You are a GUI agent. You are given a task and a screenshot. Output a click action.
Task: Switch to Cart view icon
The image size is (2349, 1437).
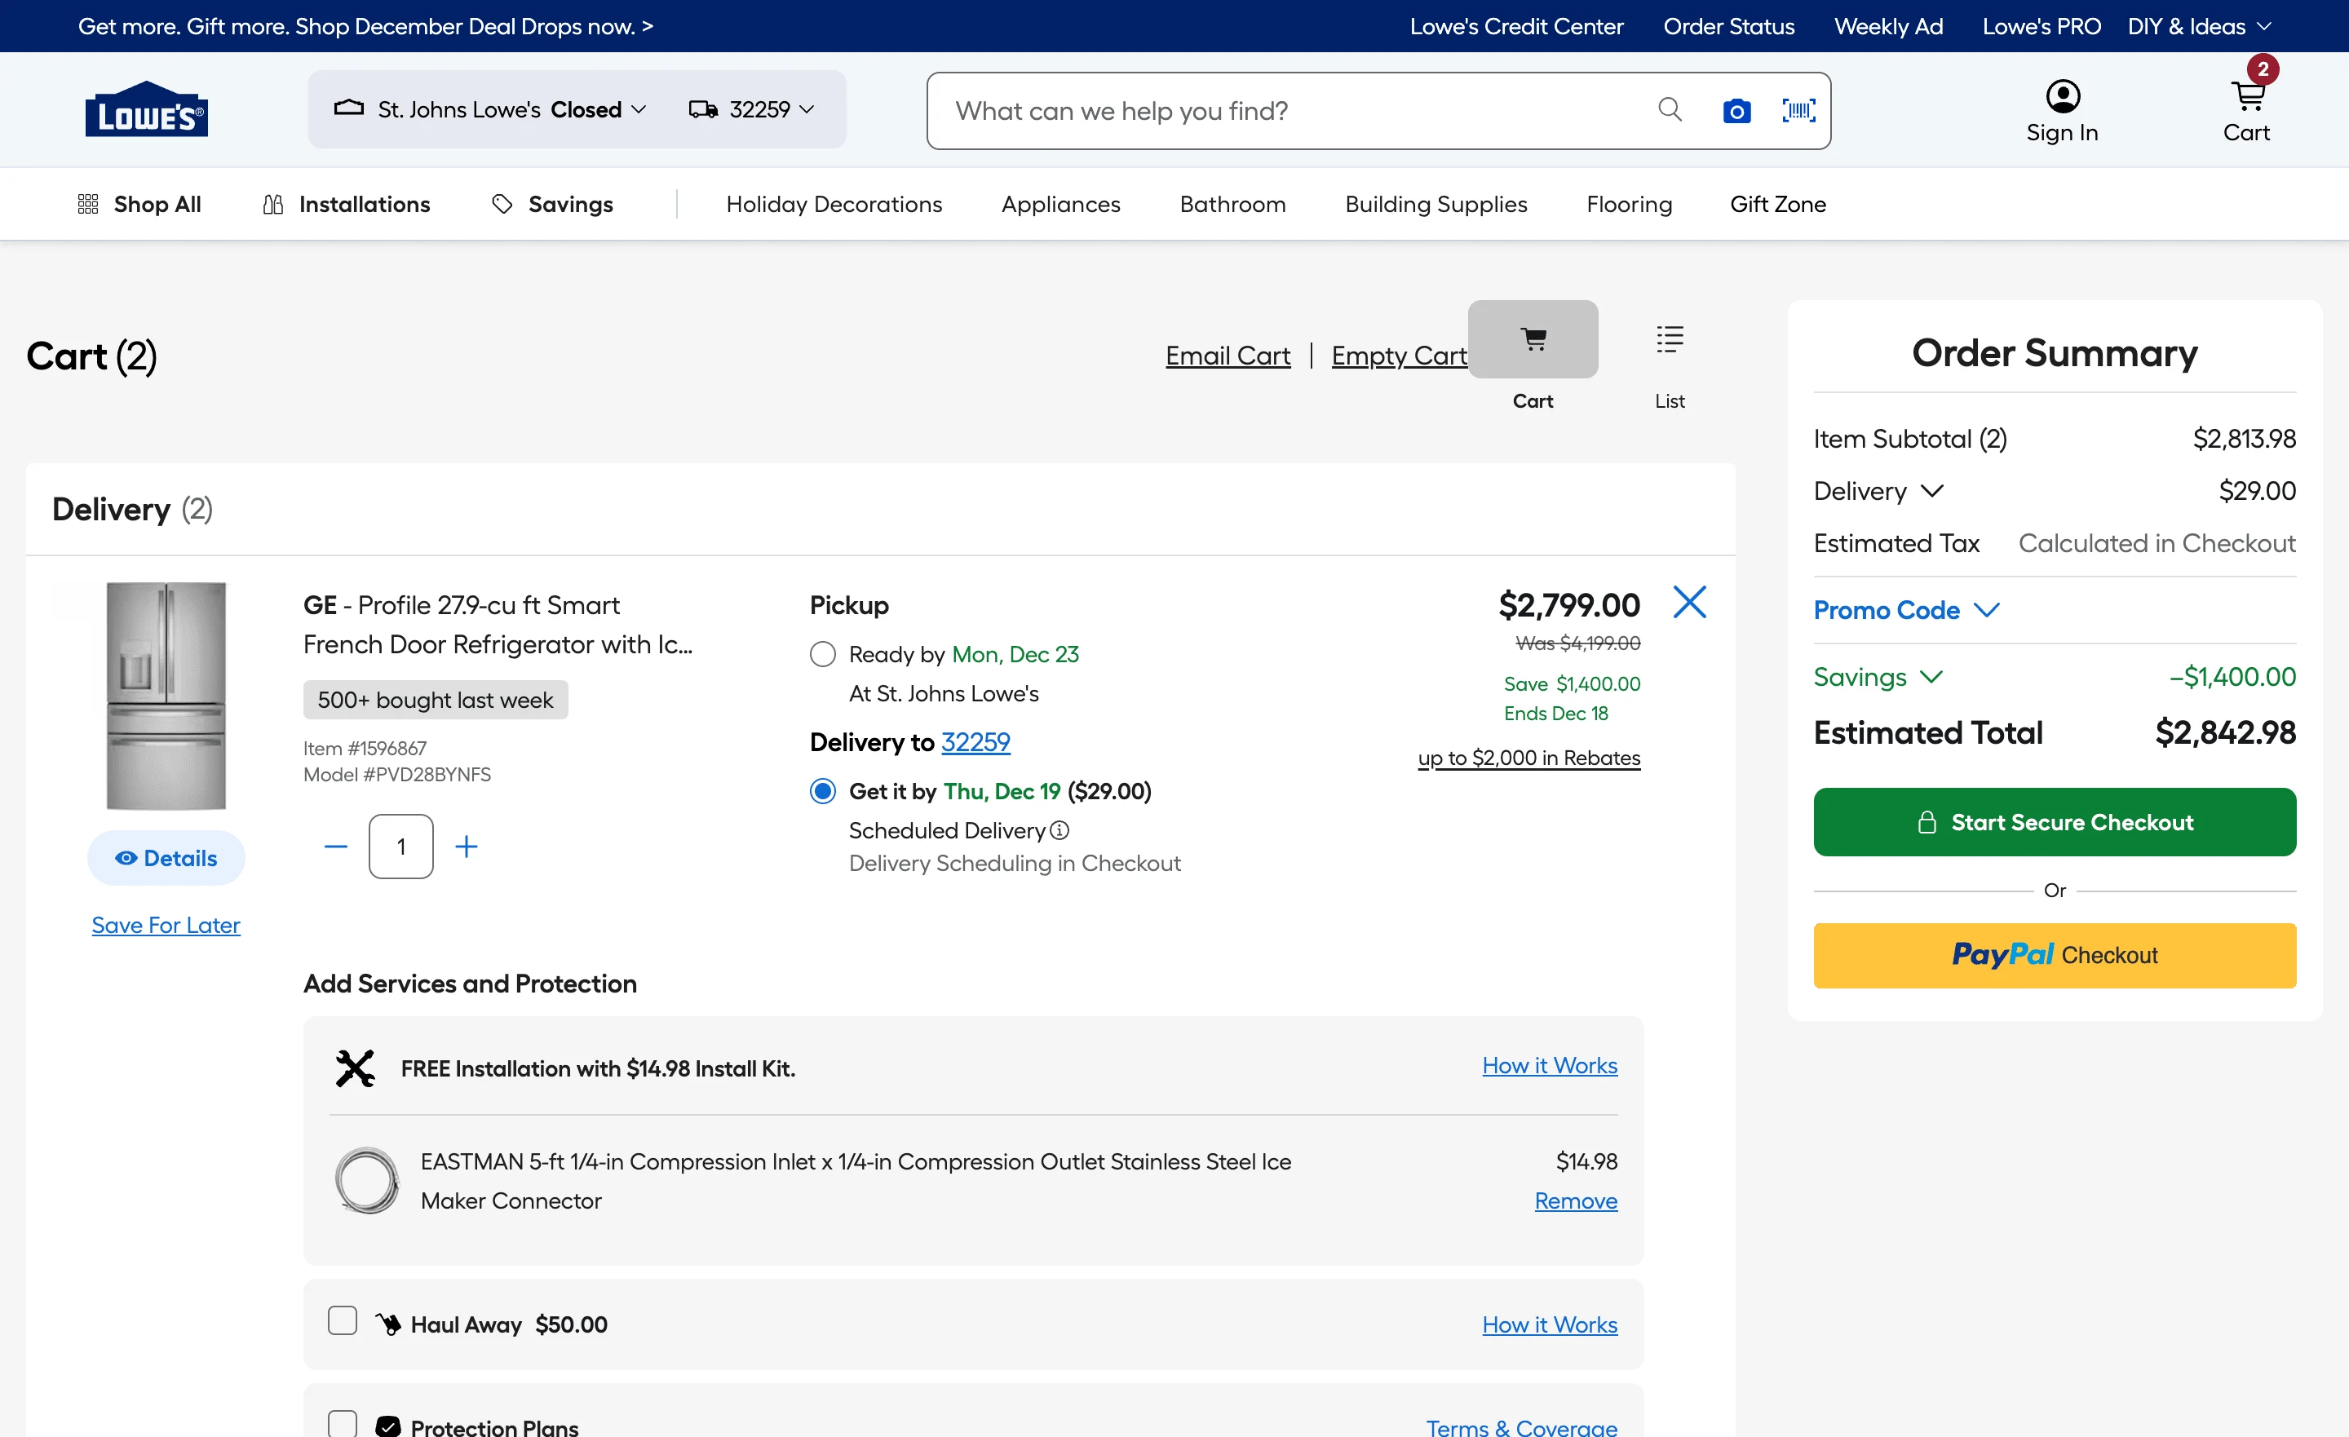pyautogui.click(x=1533, y=339)
